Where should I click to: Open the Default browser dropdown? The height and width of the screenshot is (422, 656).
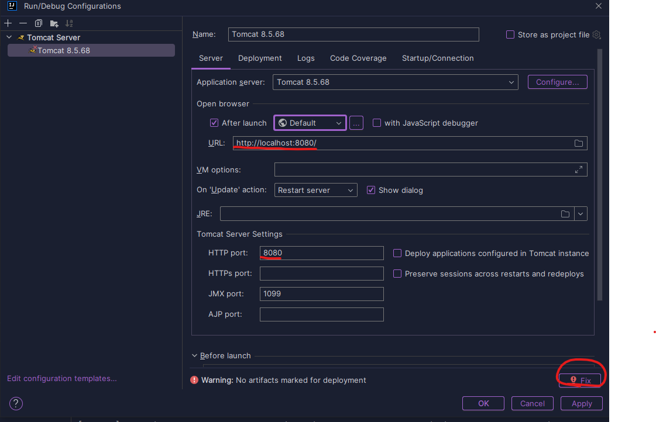coord(310,123)
